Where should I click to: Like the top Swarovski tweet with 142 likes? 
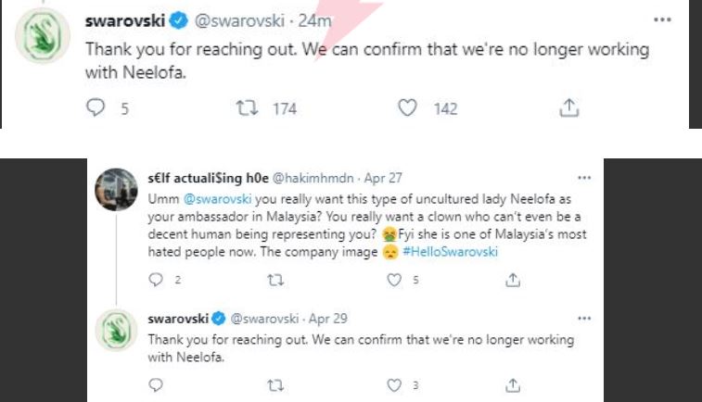click(407, 108)
